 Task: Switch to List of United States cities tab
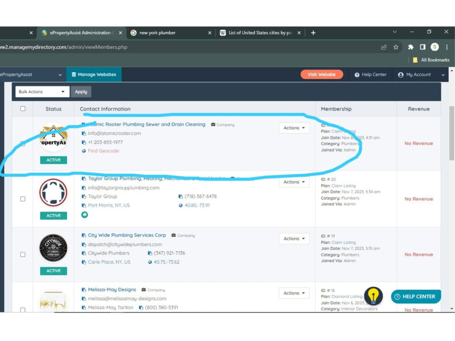[x=260, y=33]
